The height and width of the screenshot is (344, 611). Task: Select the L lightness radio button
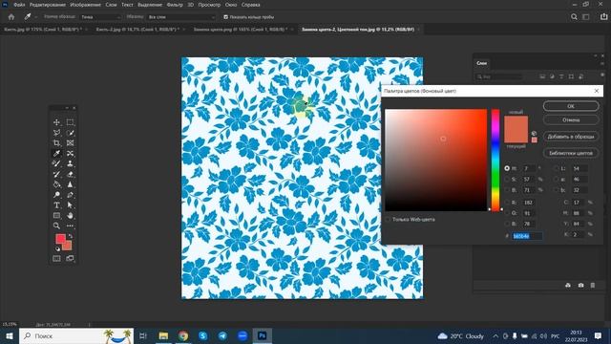(x=556, y=168)
